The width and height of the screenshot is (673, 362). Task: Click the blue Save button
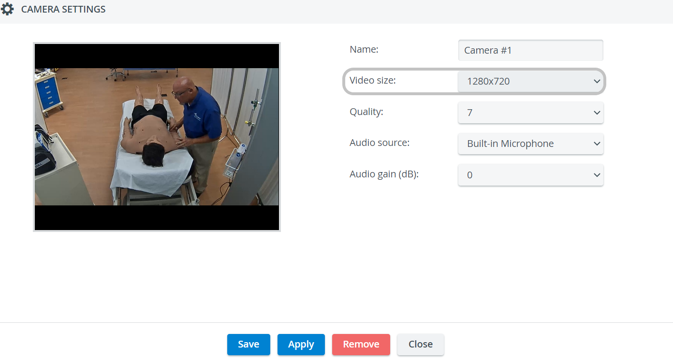point(249,345)
